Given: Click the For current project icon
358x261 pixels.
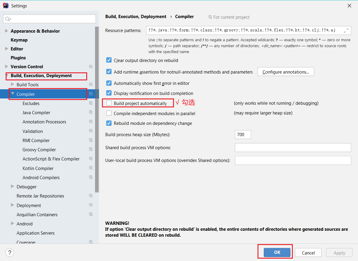Looking at the screenshot, I should click(x=210, y=17).
